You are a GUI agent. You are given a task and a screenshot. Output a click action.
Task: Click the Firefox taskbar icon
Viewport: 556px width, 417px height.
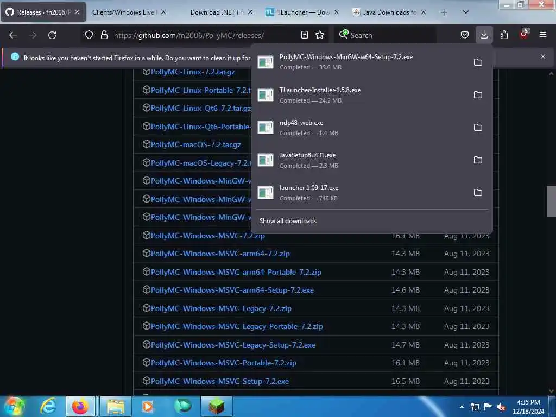[80, 406]
